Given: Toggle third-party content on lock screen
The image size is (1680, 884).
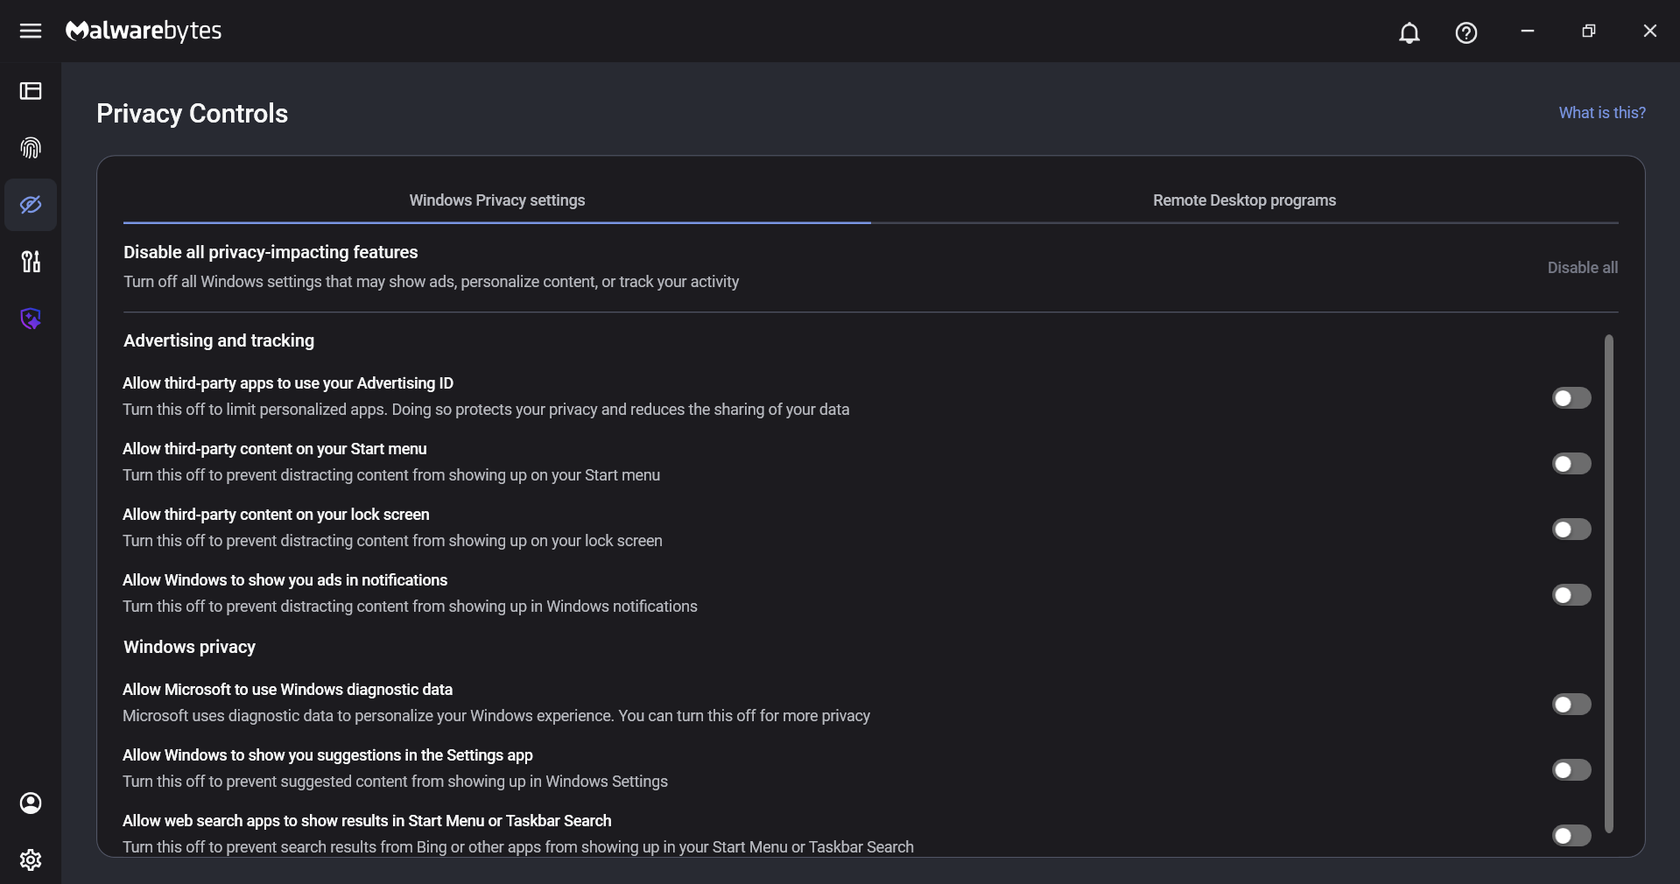Looking at the screenshot, I should coord(1571,530).
